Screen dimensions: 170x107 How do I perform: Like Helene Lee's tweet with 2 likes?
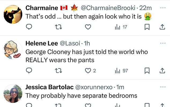pyautogui.click(x=90, y=71)
